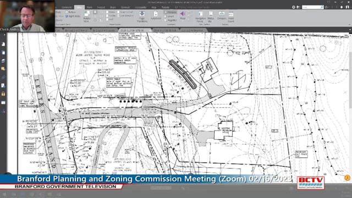This screenshot has width=352, height=198.
Task: Open the Status Bar options
Action: 211,16
